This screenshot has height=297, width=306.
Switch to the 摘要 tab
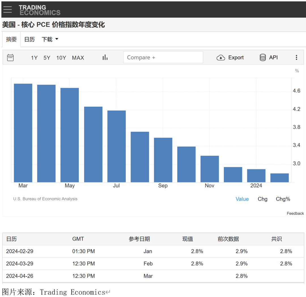pos(11,39)
